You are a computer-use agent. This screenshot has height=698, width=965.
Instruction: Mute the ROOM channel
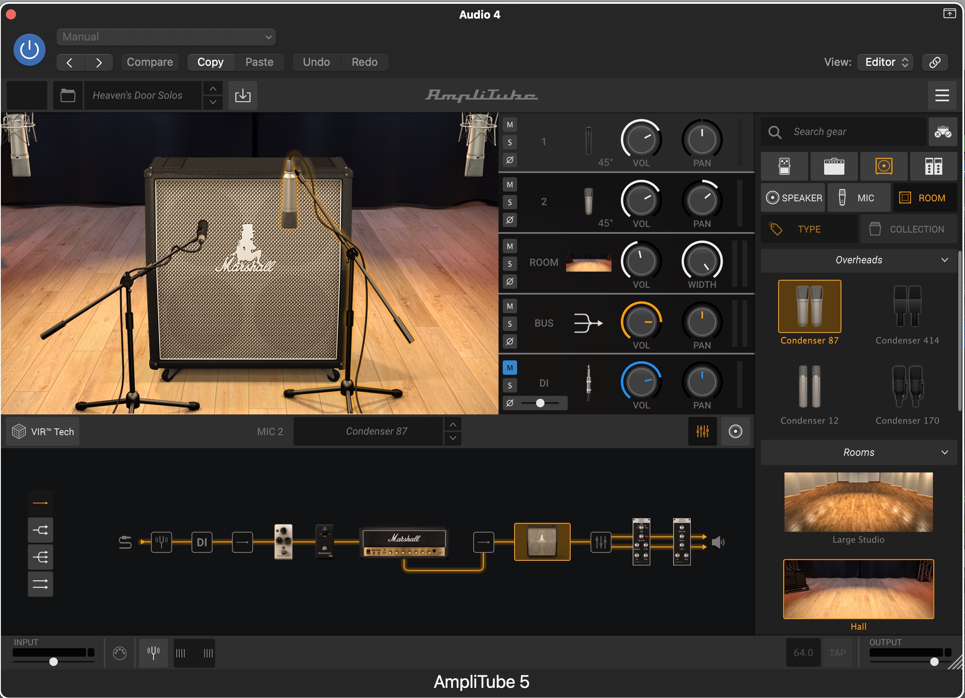coord(510,246)
